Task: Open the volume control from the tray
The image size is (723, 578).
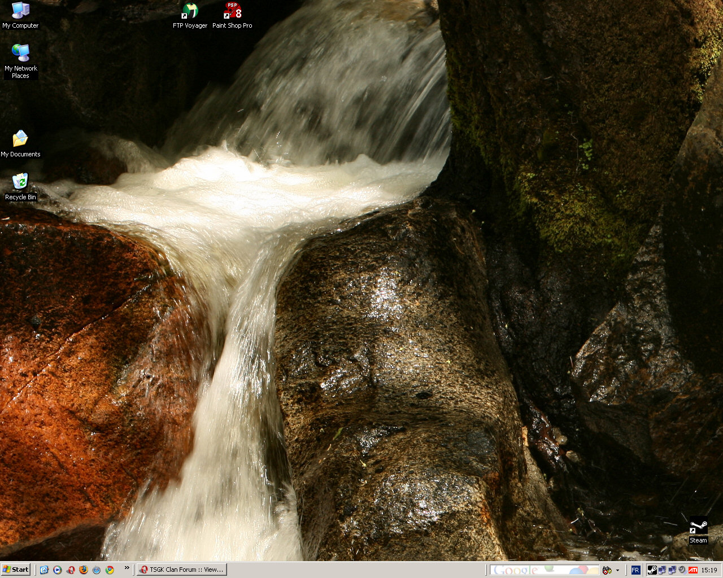Action: point(682,570)
